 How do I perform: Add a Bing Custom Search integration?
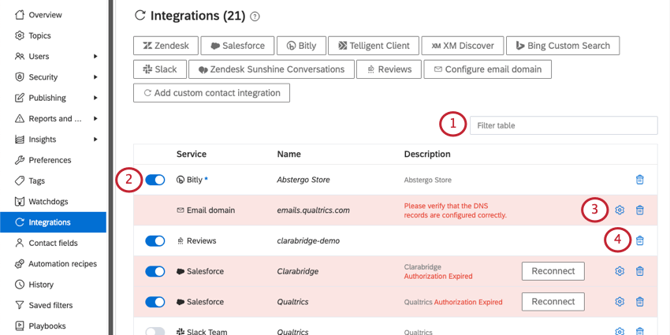[x=563, y=46]
